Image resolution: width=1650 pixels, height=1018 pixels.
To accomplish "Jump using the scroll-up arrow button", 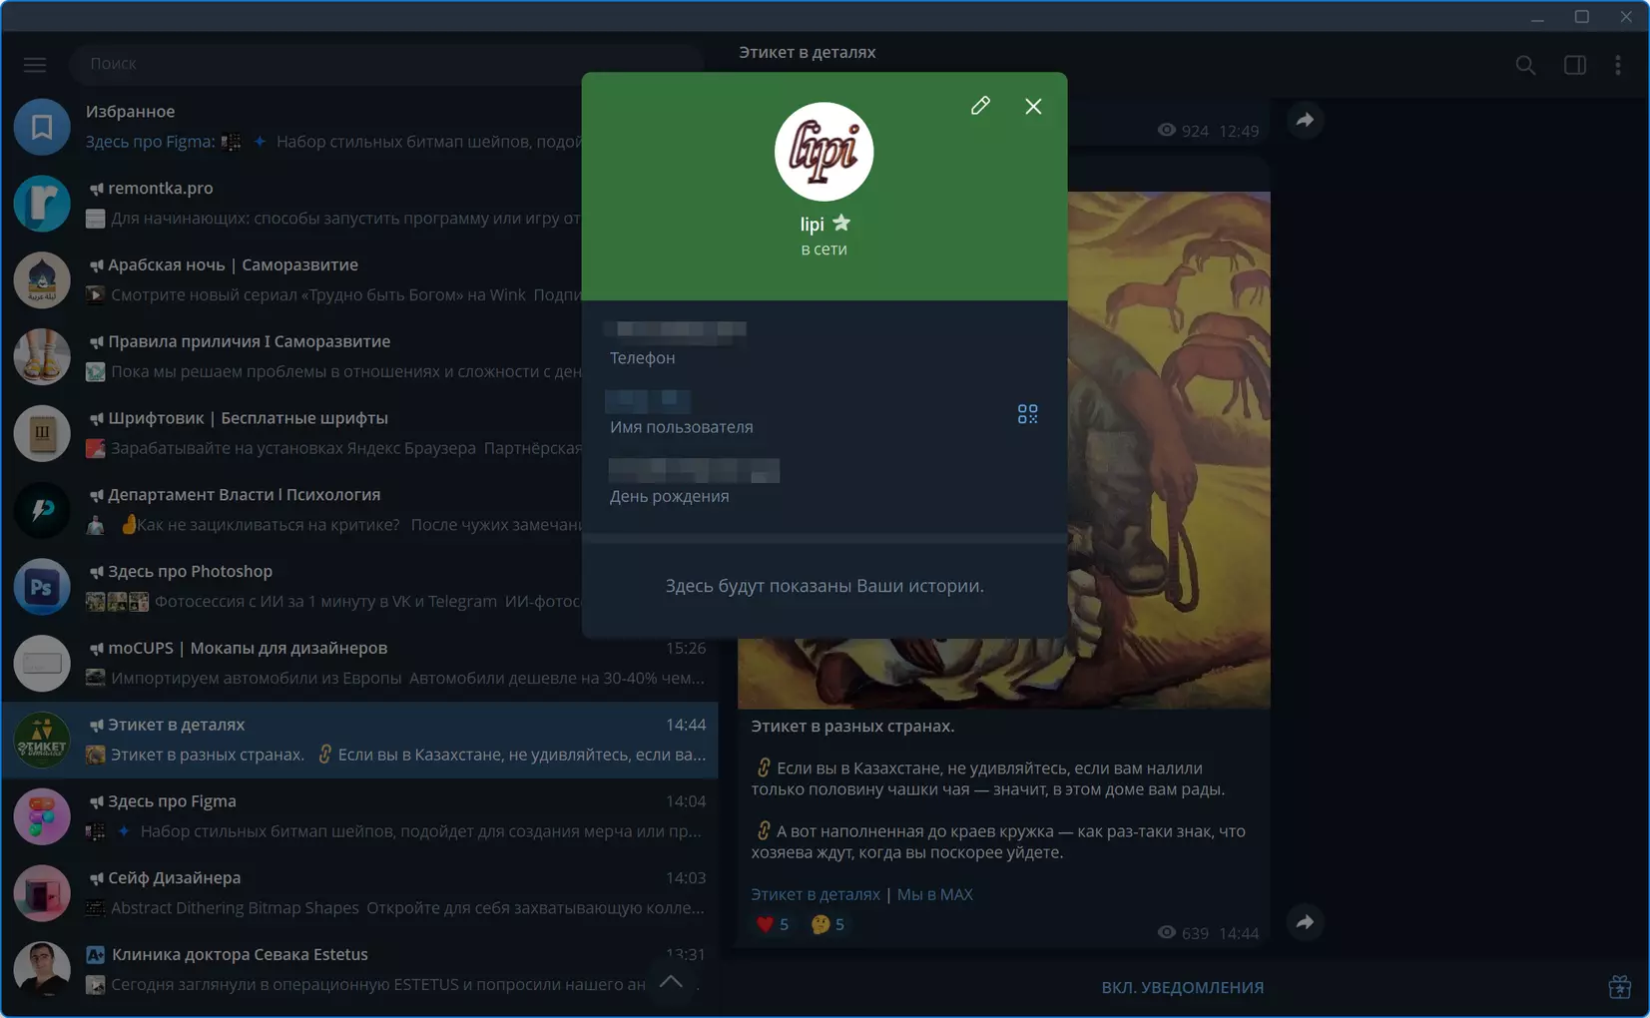I will 672,982.
